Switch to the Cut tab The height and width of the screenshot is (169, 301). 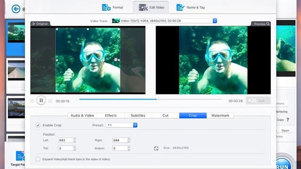point(165,115)
